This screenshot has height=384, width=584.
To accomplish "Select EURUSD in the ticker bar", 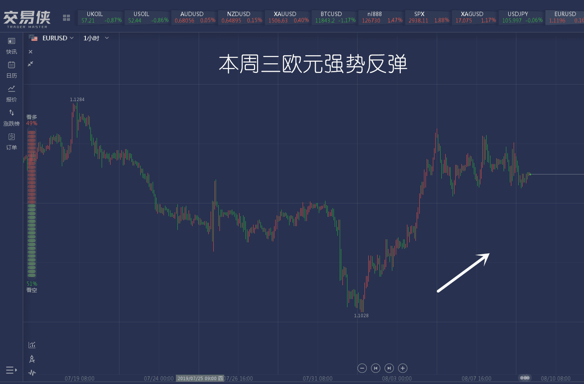I will point(565,17).
